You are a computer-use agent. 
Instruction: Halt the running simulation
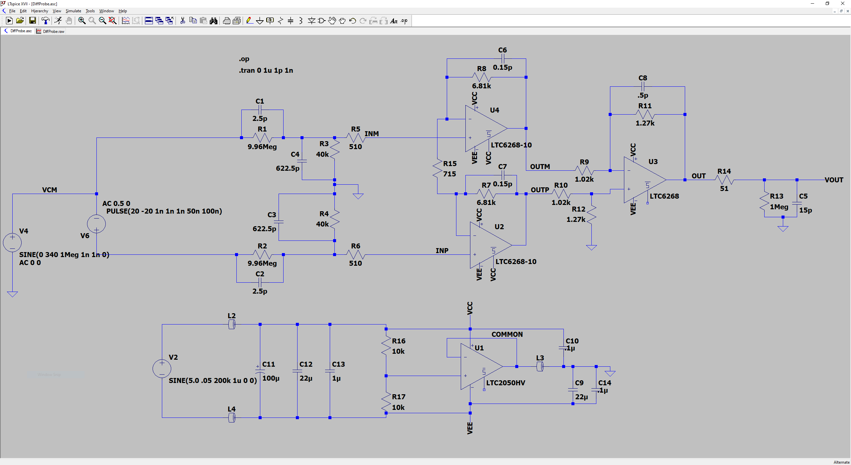coord(59,21)
